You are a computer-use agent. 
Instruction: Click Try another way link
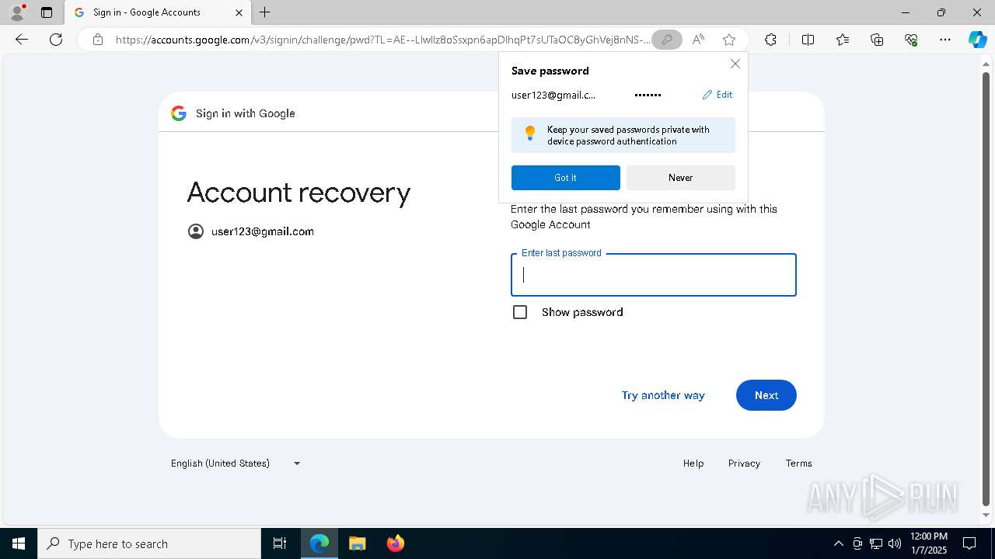click(663, 395)
